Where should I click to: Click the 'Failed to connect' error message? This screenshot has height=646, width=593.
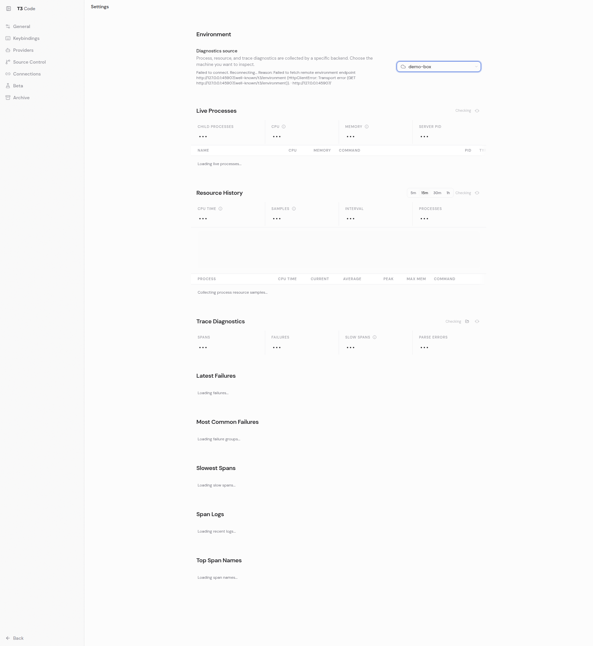click(276, 78)
